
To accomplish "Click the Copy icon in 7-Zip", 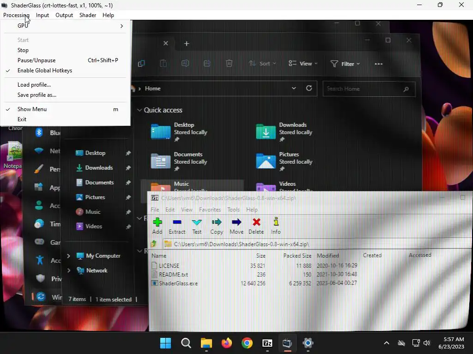I will pyautogui.click(x=217, y=226).
